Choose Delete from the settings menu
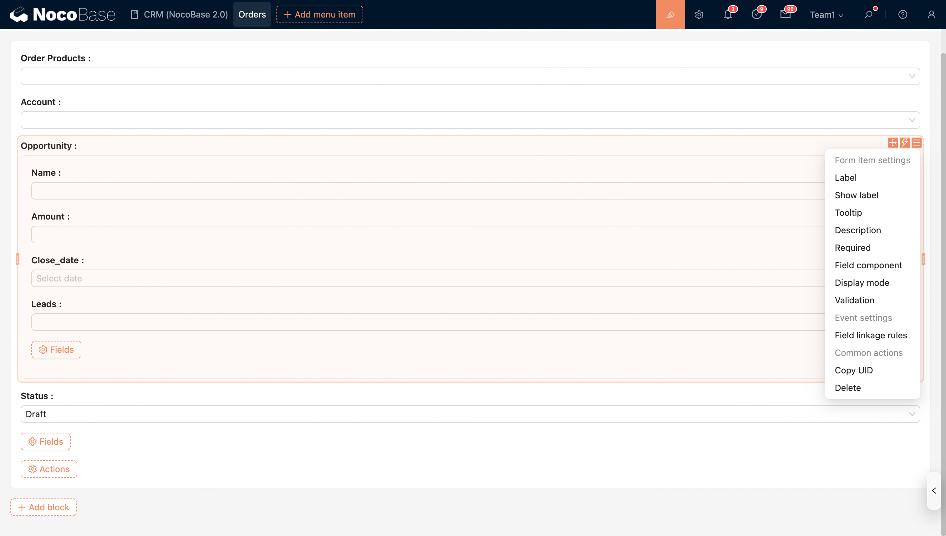946x536 pixels. (x=847, y=388)
